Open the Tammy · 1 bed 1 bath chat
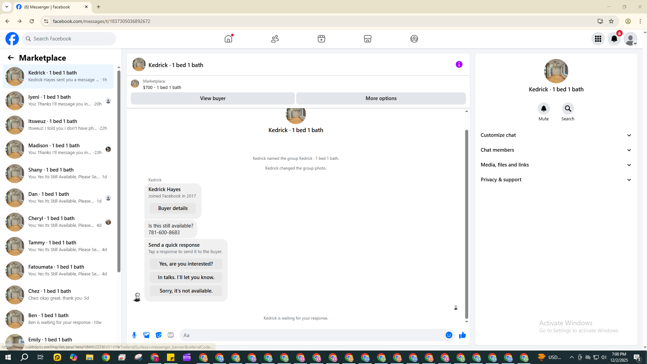 point(58,246)
